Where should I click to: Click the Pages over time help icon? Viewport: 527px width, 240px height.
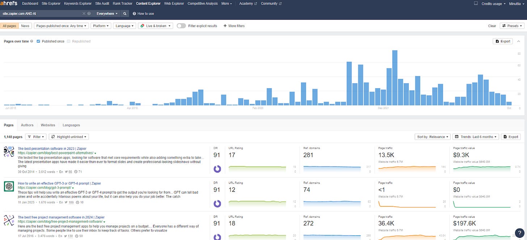pos(32,41)
